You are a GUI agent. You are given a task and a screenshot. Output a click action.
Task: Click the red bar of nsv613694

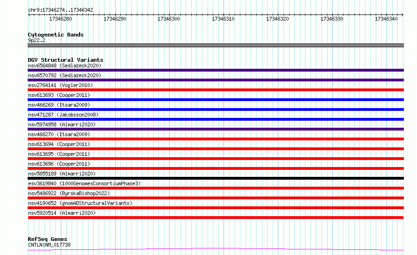216,149
